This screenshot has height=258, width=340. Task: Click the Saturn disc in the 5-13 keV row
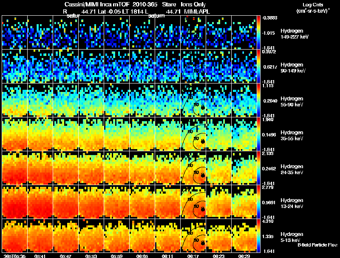(203, 243)
